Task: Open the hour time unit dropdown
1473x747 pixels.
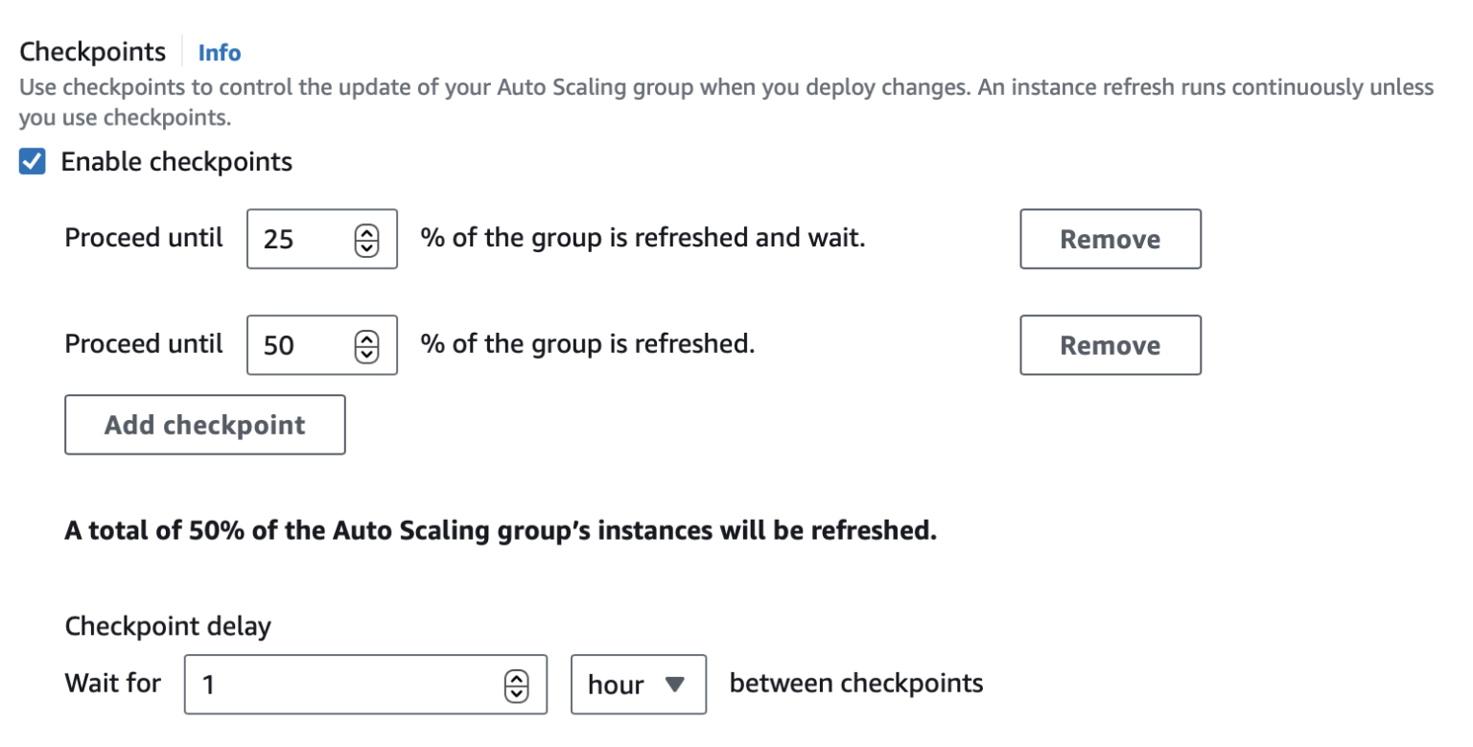Action: [638, 685]
